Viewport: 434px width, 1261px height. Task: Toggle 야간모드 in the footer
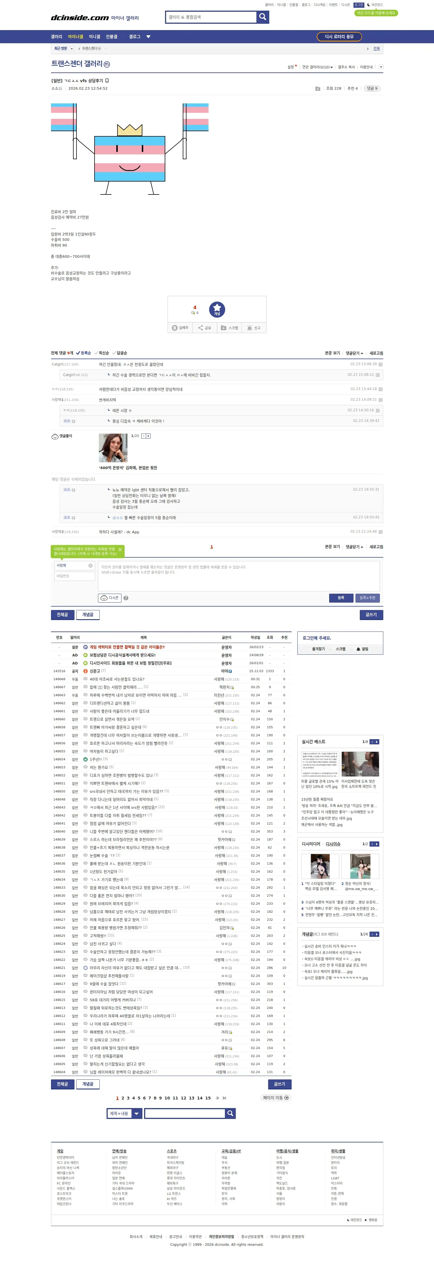tap(355, 1220)
